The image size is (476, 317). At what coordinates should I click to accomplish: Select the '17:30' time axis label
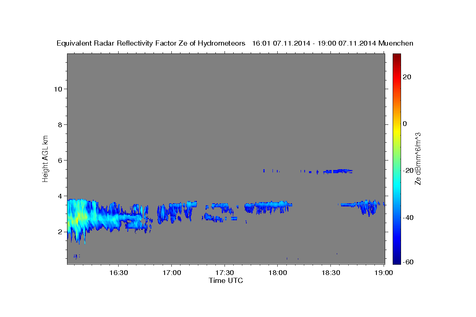[x=225, y=273]
